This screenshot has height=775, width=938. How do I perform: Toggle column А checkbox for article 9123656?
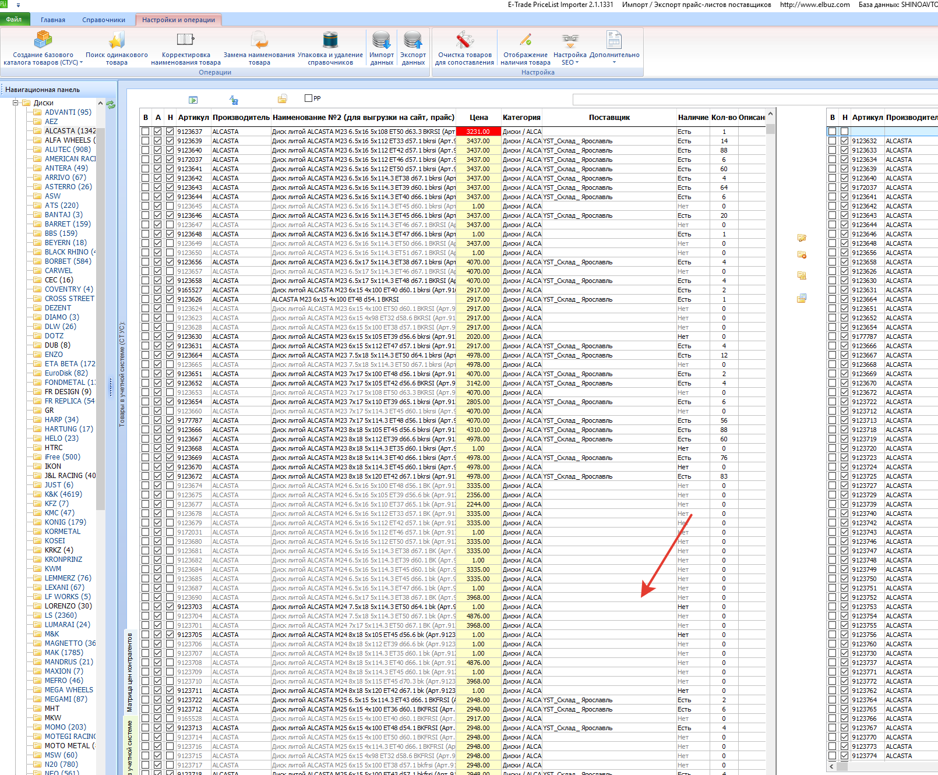(158, 262)
